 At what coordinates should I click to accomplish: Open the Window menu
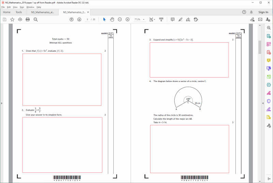[x=30, y=7]
